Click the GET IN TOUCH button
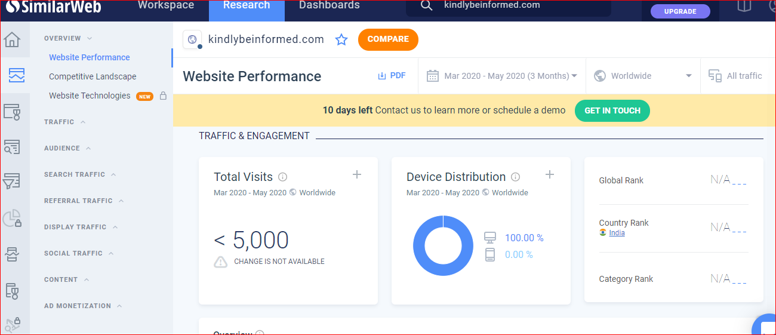This screenshot has height=335, width=776. (x=612, y=110)
